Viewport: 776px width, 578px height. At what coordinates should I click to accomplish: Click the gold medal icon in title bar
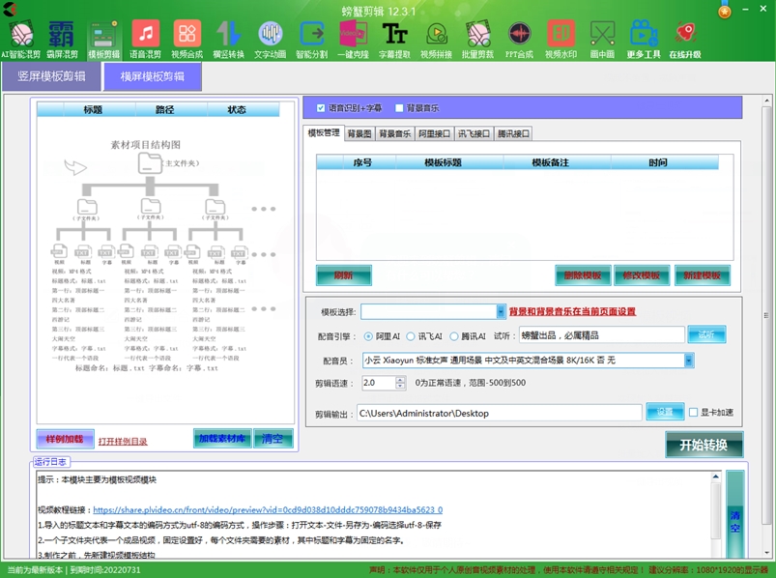[x=725, y=10]
